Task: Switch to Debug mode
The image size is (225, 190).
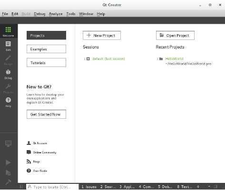Action: pyautogui.click(x=8, y=74)
